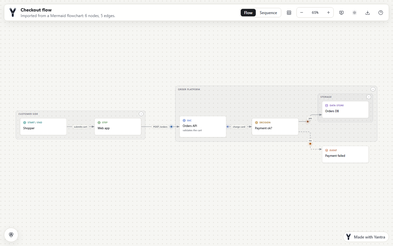Select the Orders DB data store node
This screenshot has height=246, width=393.
(x=345, y=110)
